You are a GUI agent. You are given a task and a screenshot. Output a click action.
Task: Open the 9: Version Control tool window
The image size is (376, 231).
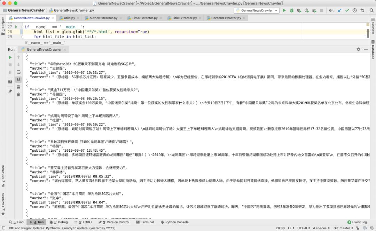click(x=114, y=222)
